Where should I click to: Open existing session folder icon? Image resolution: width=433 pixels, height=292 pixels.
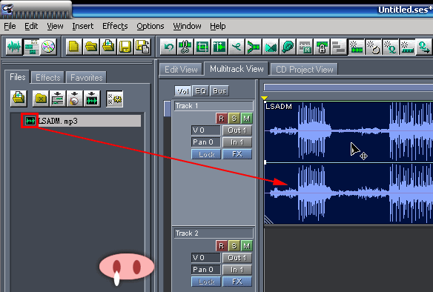91,47
